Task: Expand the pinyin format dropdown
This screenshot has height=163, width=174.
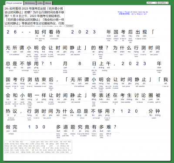Action: point(151,3)
